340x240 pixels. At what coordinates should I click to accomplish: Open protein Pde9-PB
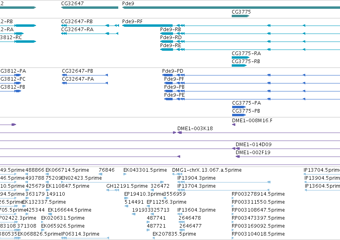(x=174, y=87)
